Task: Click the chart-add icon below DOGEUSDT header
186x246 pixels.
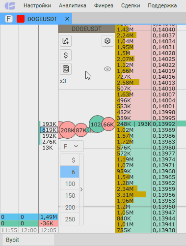Action: 66,41
